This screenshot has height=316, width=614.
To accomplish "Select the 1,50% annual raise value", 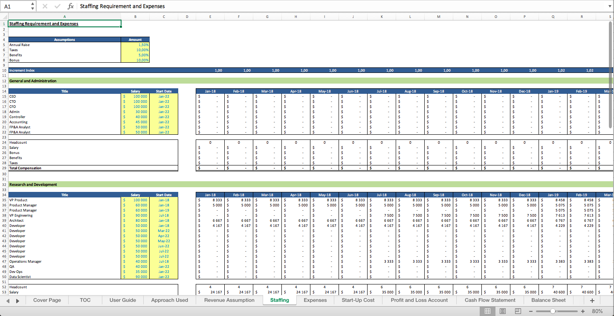I will click(x=135, y=45).
